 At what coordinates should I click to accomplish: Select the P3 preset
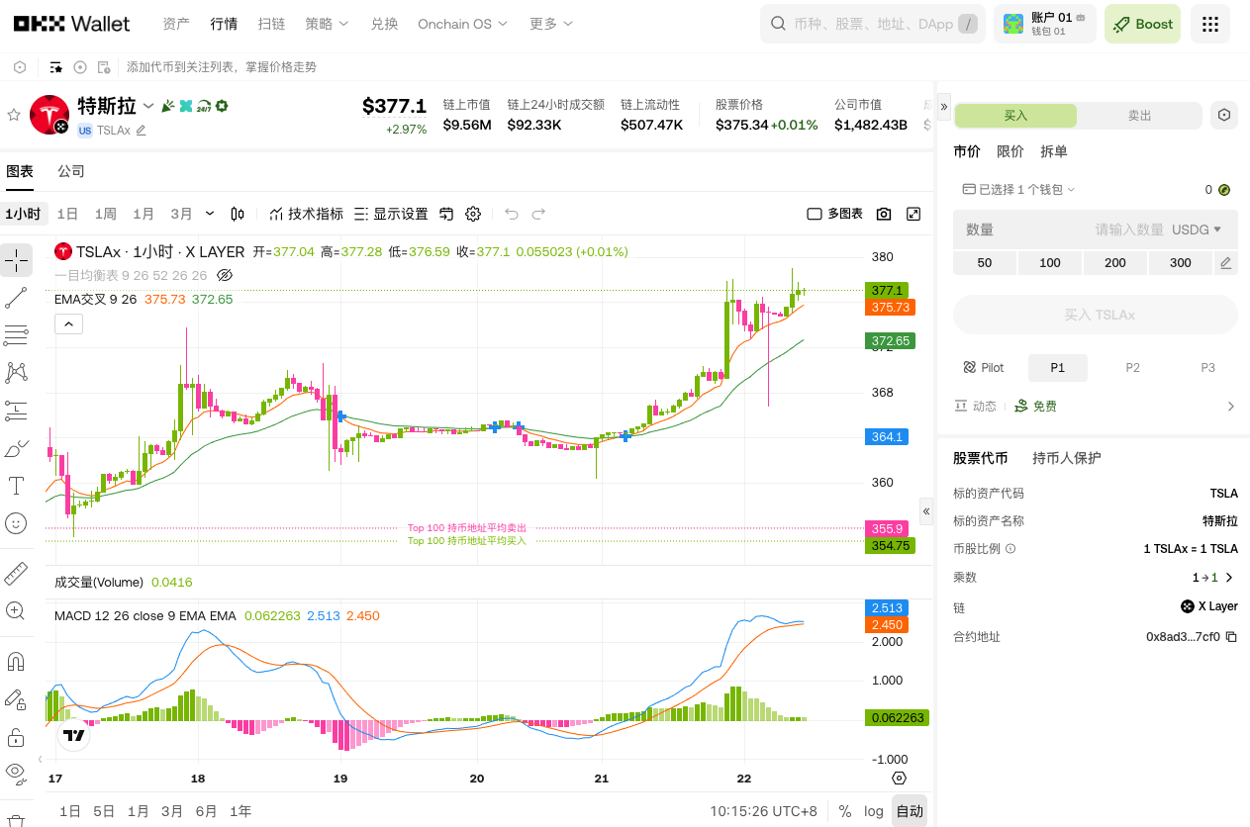coord(1208,368)
